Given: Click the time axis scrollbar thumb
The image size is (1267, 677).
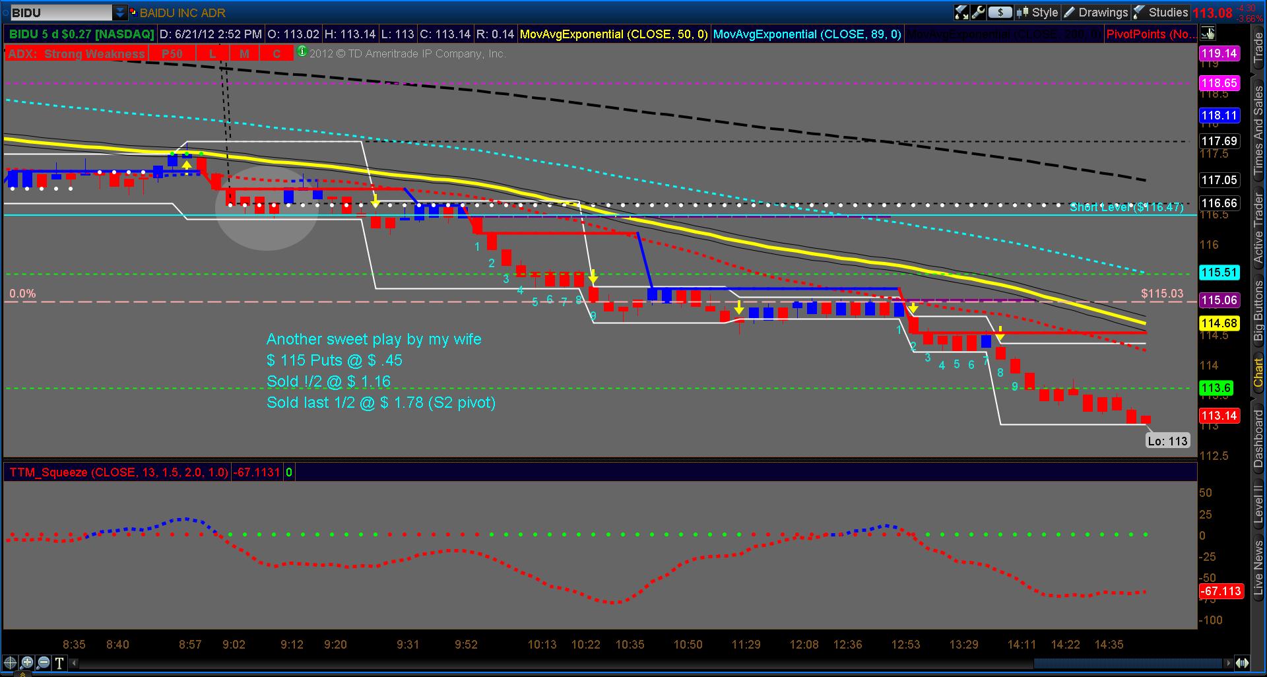Looking at the screenshot, I should (x=1127, y=663).
